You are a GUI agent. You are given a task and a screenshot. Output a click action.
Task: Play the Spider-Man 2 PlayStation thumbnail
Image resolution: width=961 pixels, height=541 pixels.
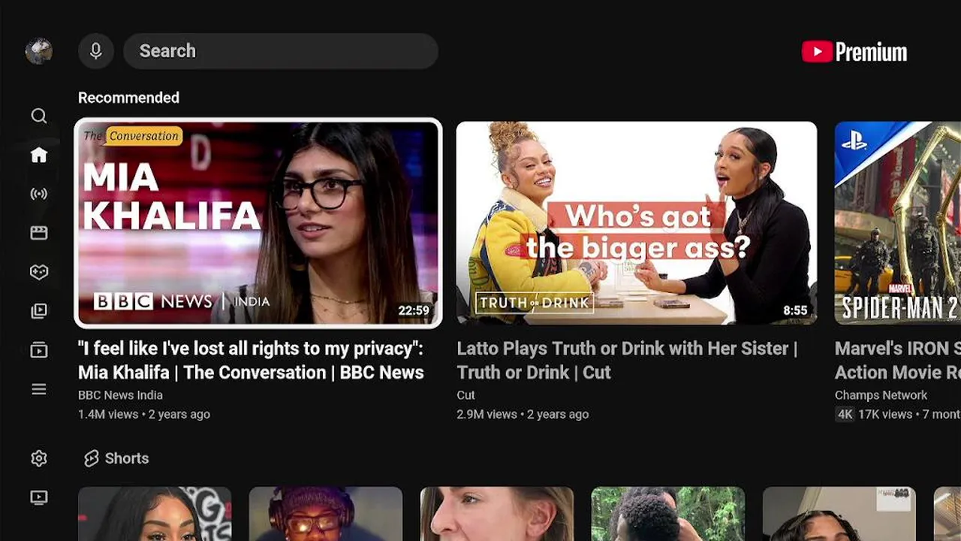click(898, 223)
